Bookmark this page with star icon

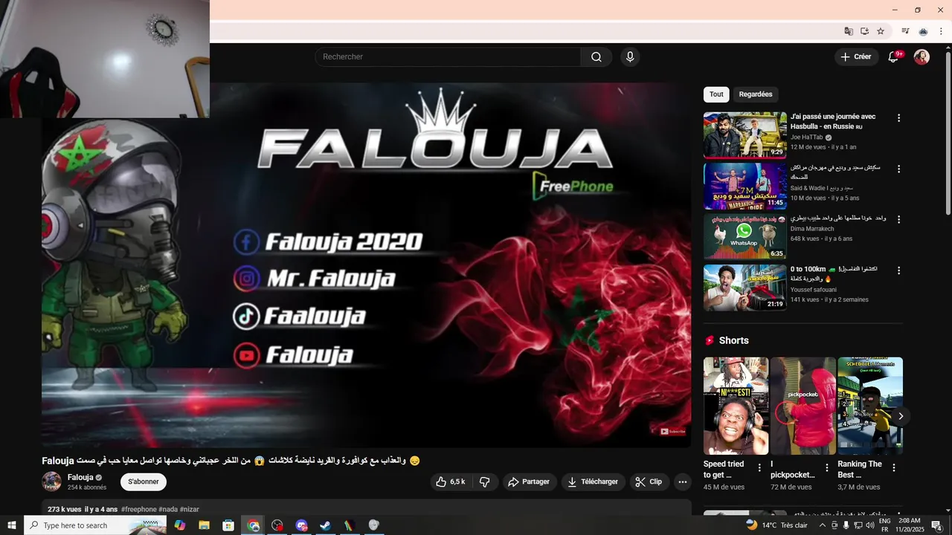881,31
